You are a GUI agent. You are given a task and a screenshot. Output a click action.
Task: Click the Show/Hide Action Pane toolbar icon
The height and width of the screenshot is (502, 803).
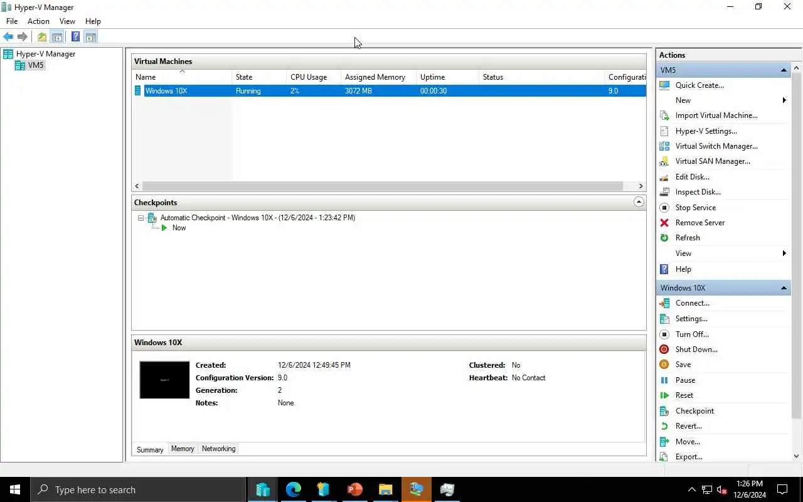[x=90, y=37]
